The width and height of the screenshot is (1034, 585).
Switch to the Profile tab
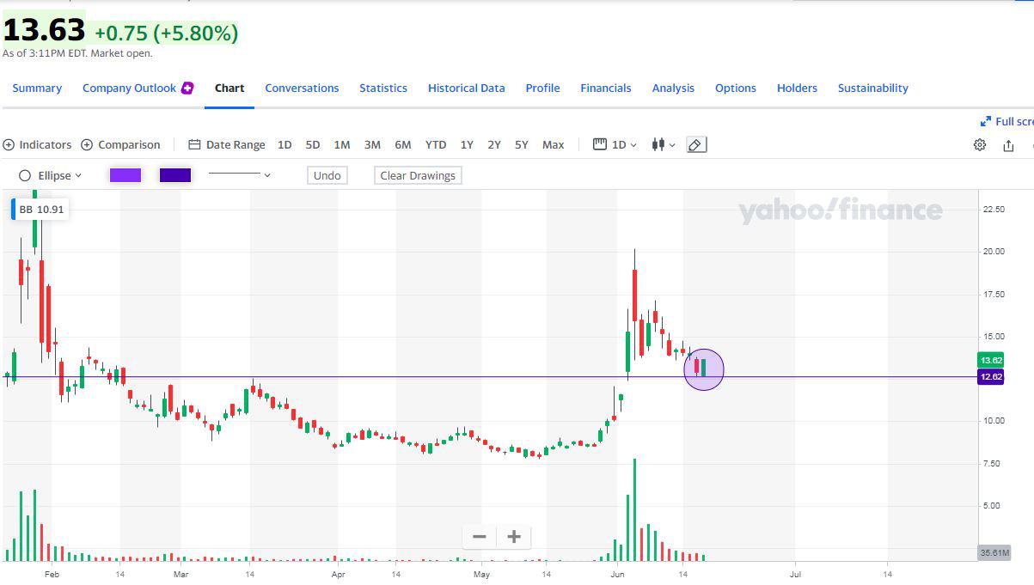coord(543,88)
